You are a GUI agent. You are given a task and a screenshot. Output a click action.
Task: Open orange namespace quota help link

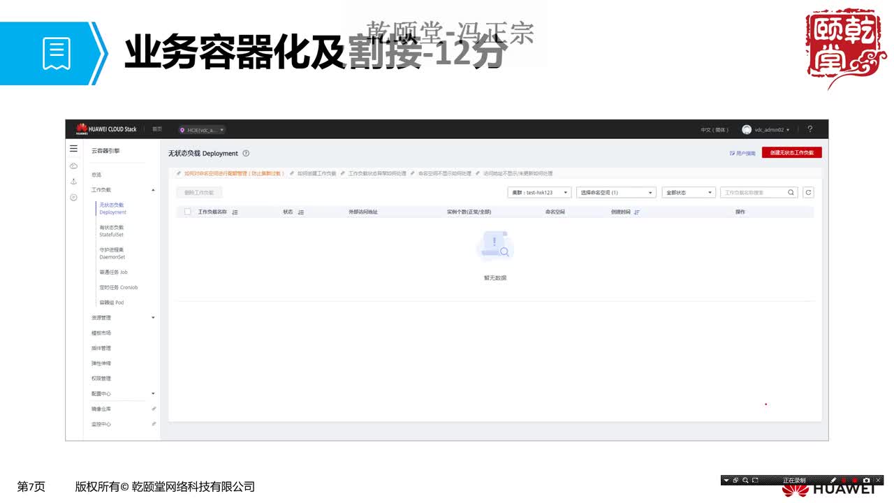pos(234,173)
